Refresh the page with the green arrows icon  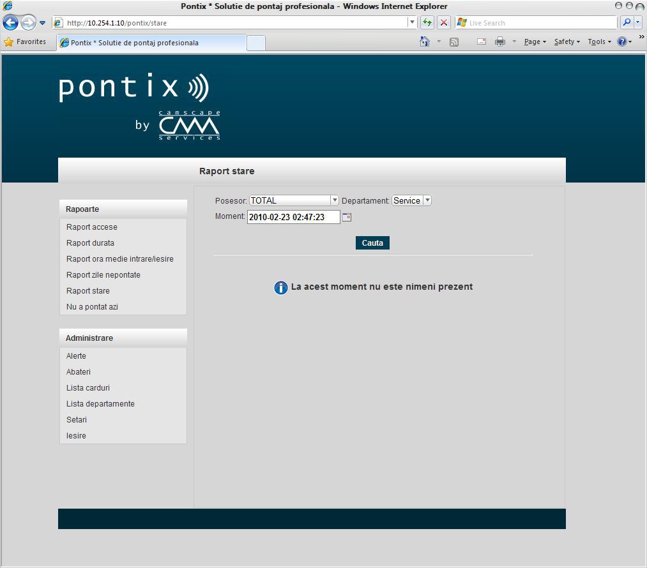tap(427, 23)
